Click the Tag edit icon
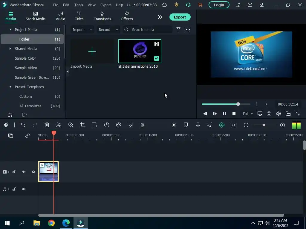The height and width of the screenshot is (229, 306). point(71,125)
